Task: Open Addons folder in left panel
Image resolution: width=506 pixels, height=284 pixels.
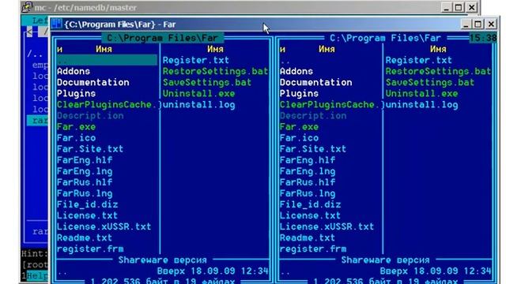Action: pyautogui.click(x=74, y=71)
